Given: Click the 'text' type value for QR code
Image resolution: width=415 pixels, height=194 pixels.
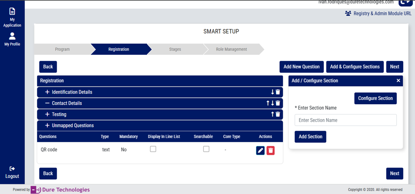Looking at the screenshot, I should point(106,150).
